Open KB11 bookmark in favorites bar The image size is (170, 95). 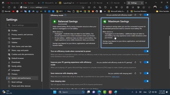59,11
